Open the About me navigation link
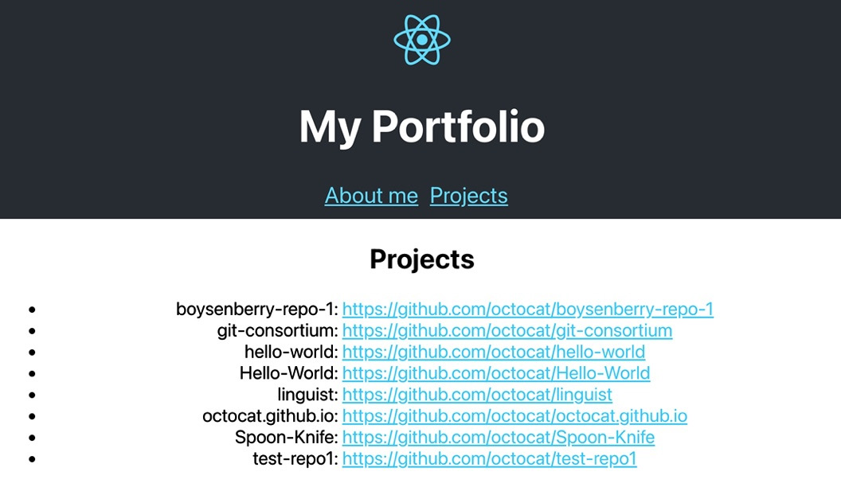 tap(371, 196)
